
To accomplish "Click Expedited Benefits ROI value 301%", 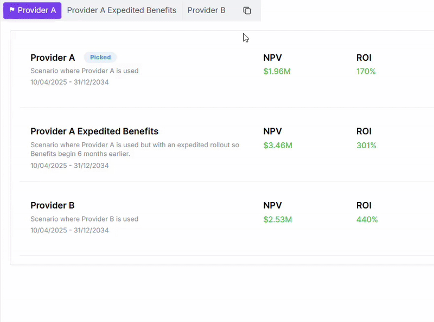I will (366, 146).
